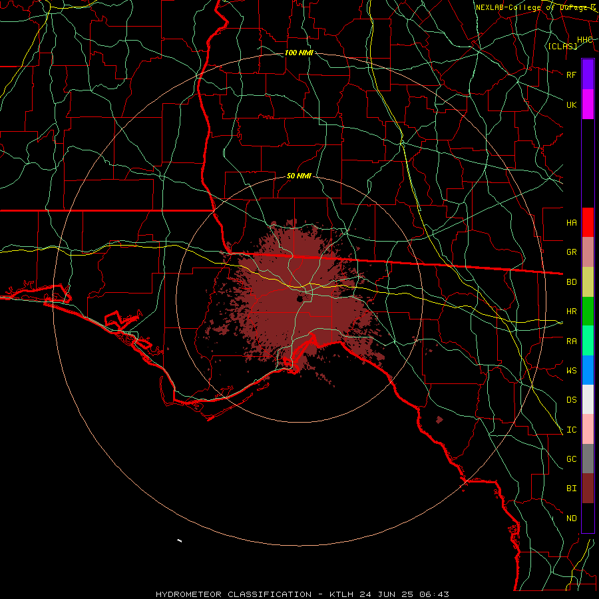Click the BI legend label

click(571, 489)
